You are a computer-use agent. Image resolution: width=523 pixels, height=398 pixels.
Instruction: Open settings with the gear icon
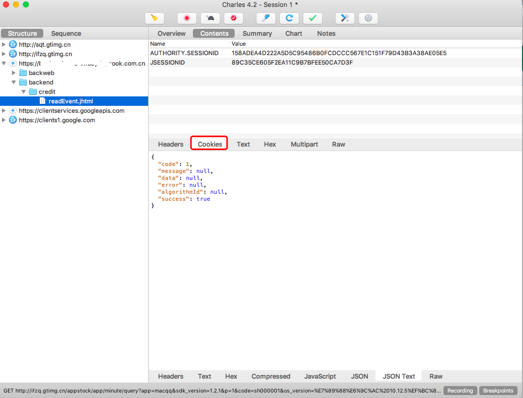pyautogui.click(x=368, y=18)
